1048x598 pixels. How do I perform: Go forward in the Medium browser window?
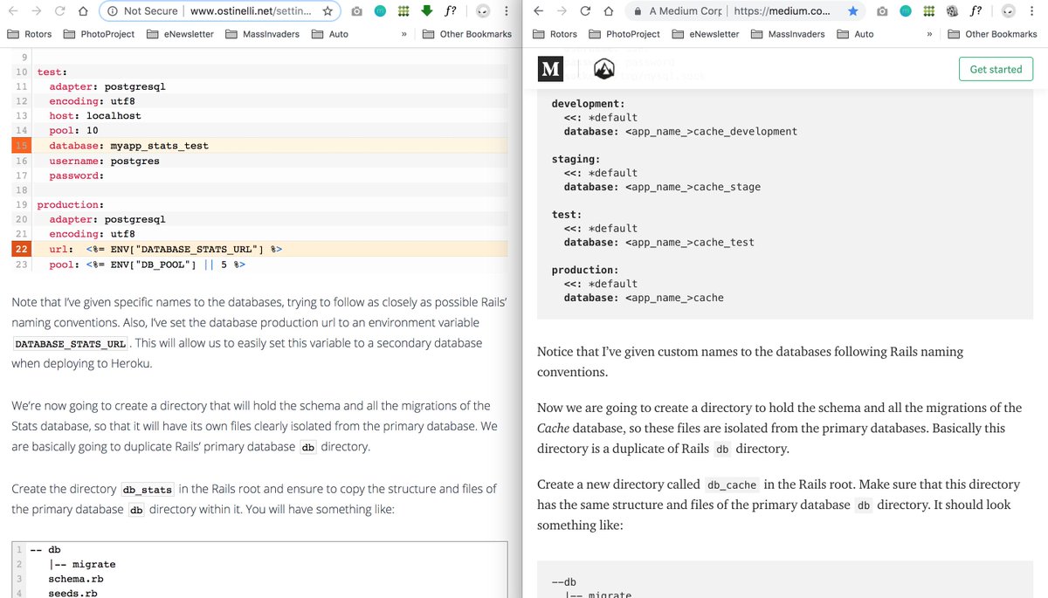tap(562, 11)
